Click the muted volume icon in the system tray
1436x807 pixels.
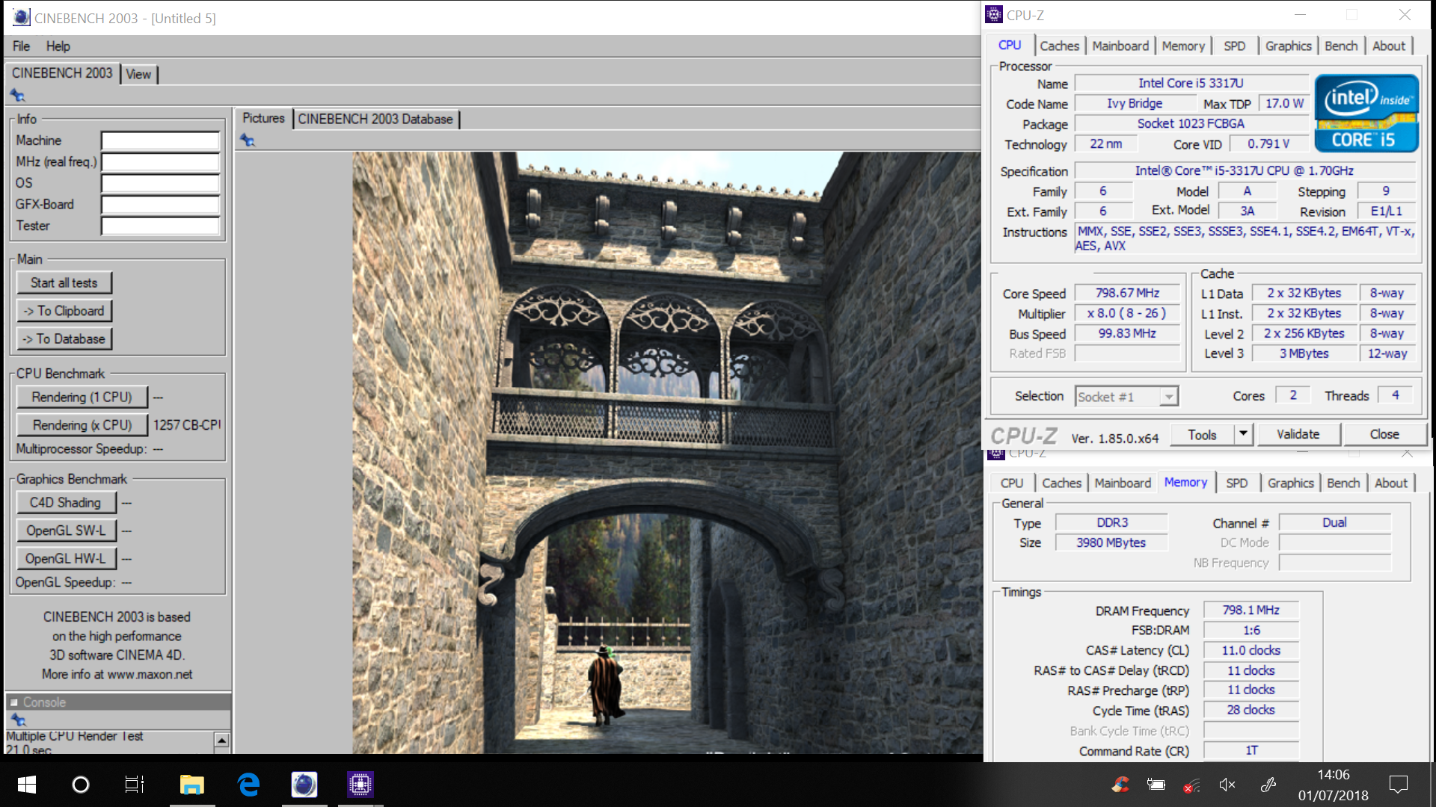(x=1227, y=785)
